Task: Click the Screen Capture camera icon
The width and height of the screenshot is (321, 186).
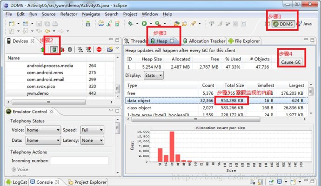Action: point(110,49)
